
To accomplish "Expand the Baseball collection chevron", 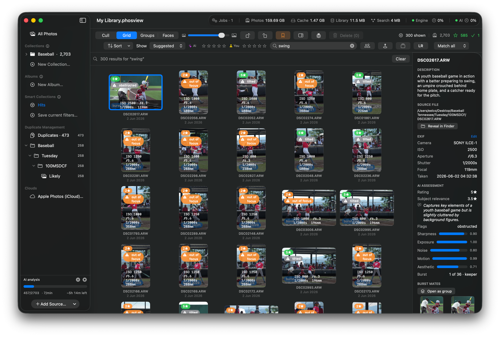I will (x=26, y=54).
